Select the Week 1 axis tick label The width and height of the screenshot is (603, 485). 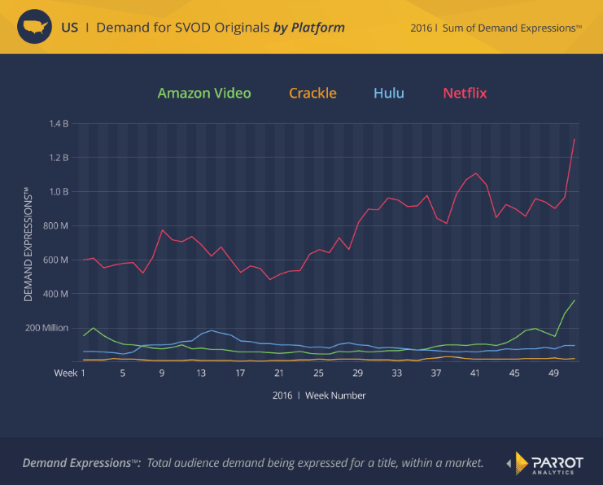(69, 373)
